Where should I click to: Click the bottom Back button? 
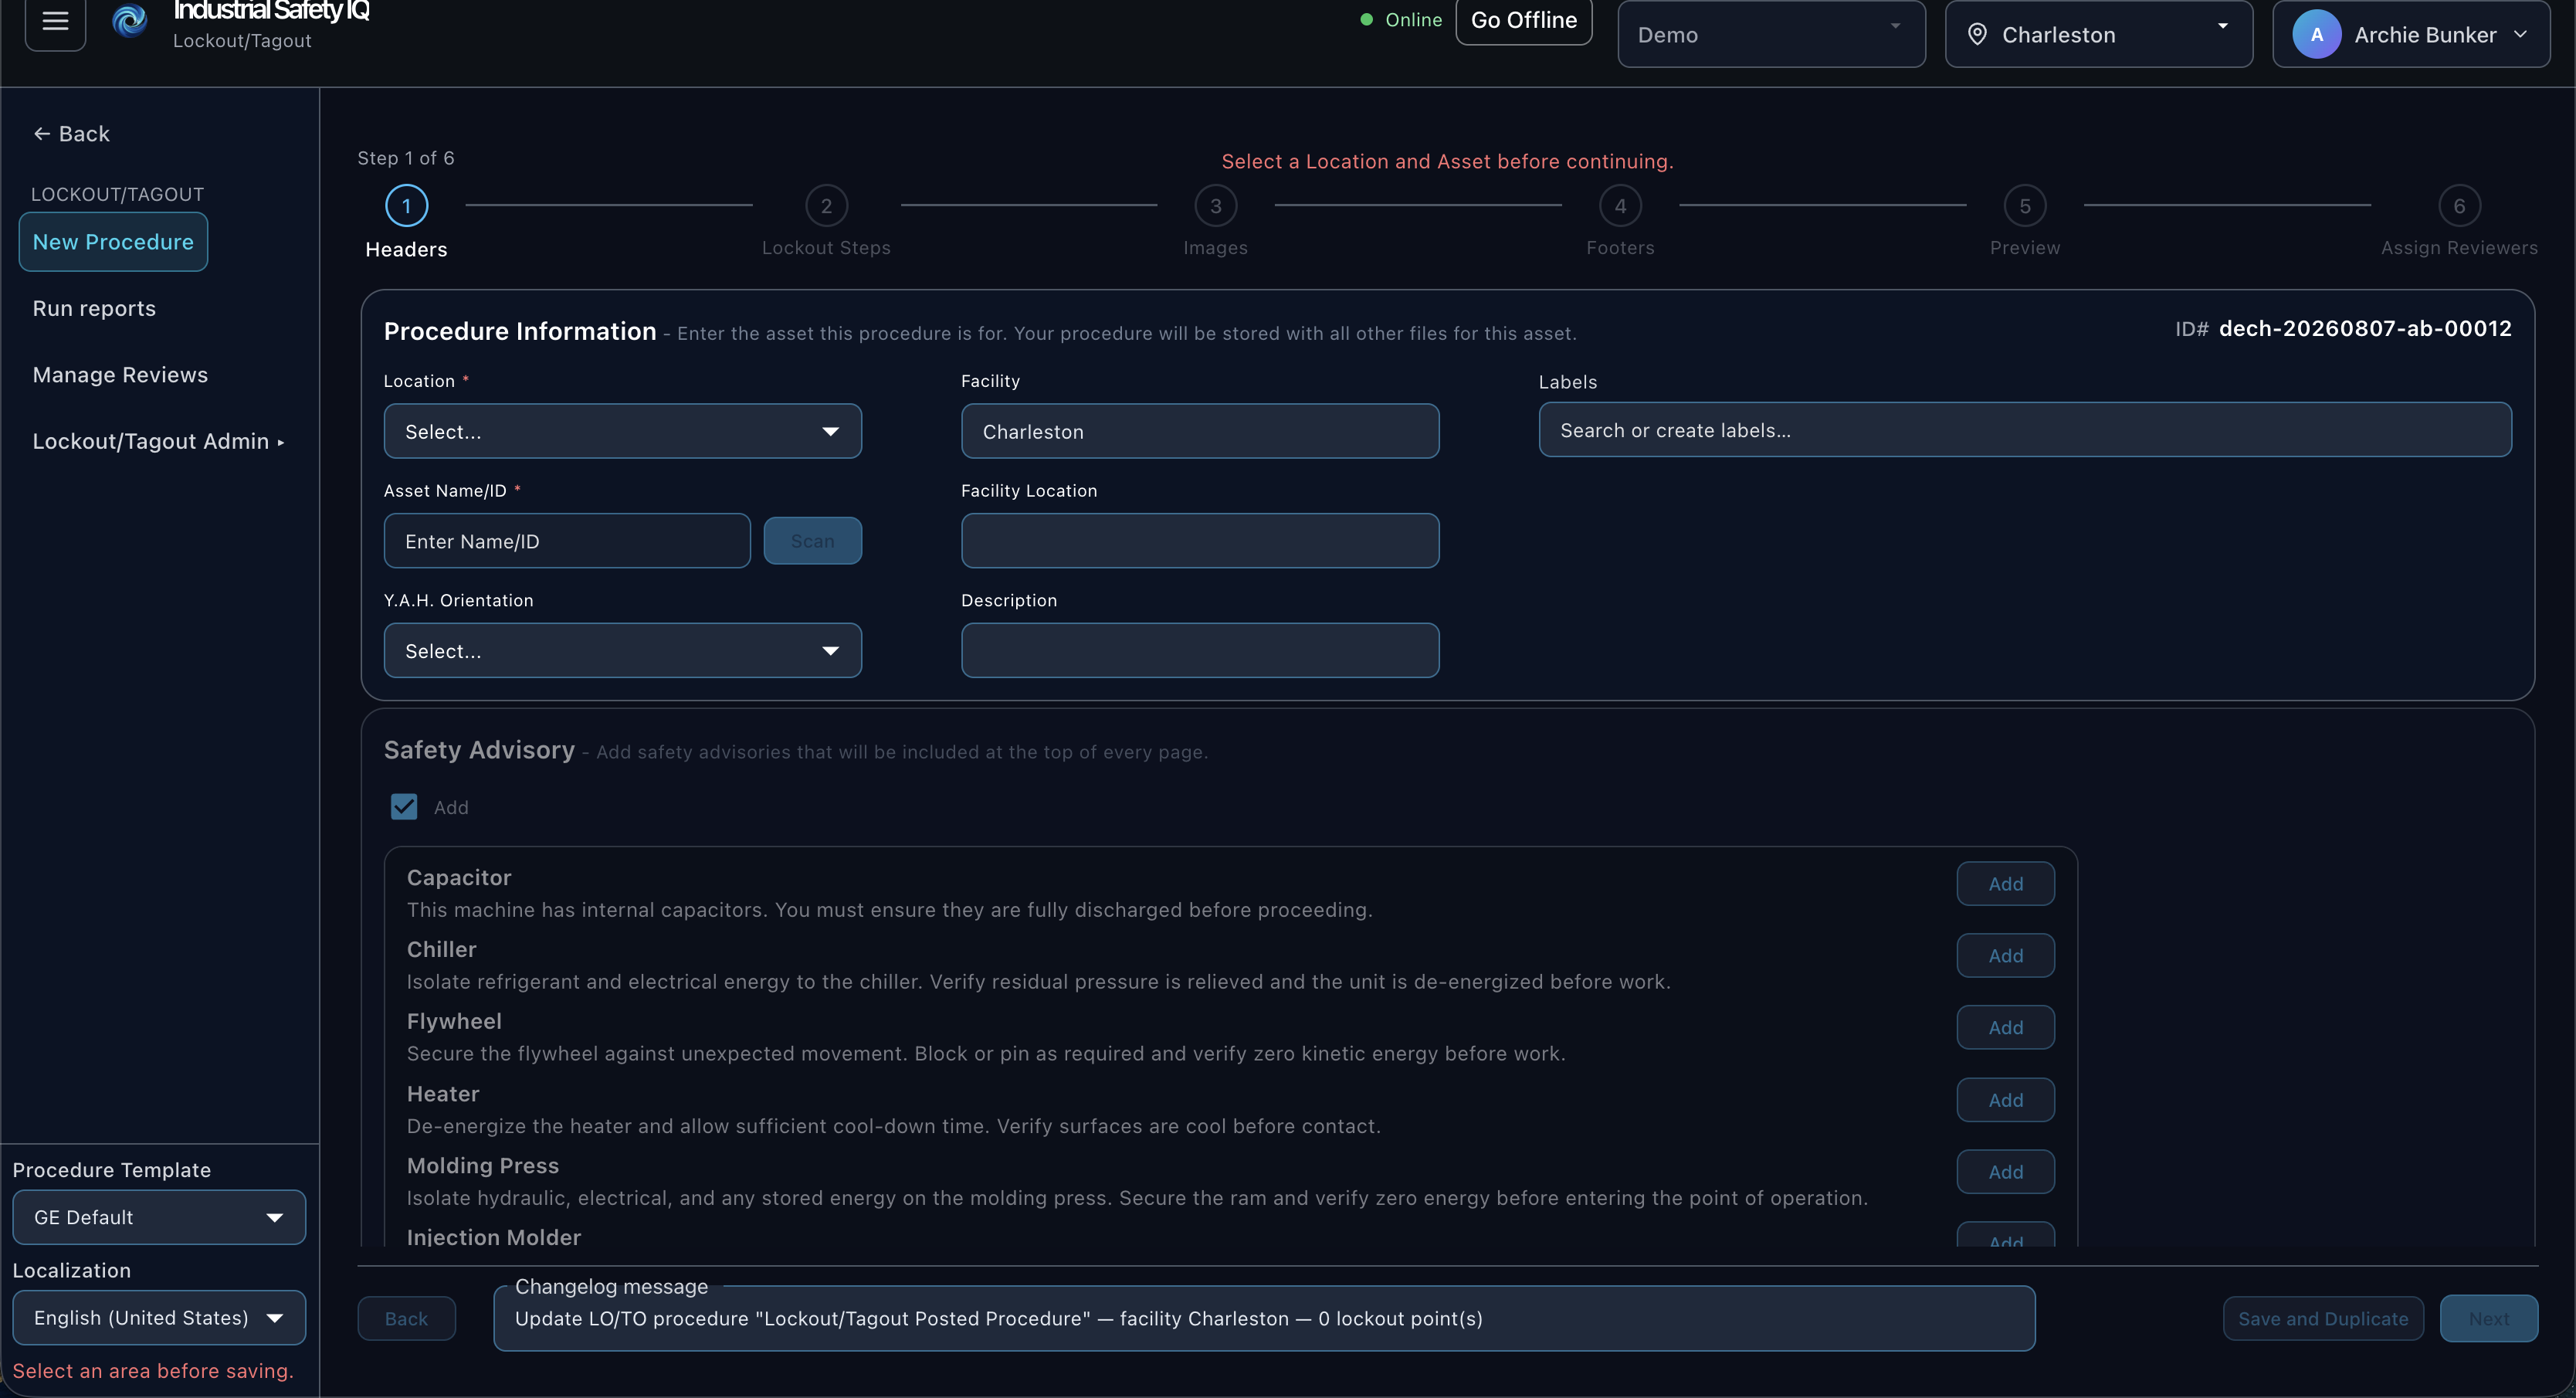[x=406, y=1319]
